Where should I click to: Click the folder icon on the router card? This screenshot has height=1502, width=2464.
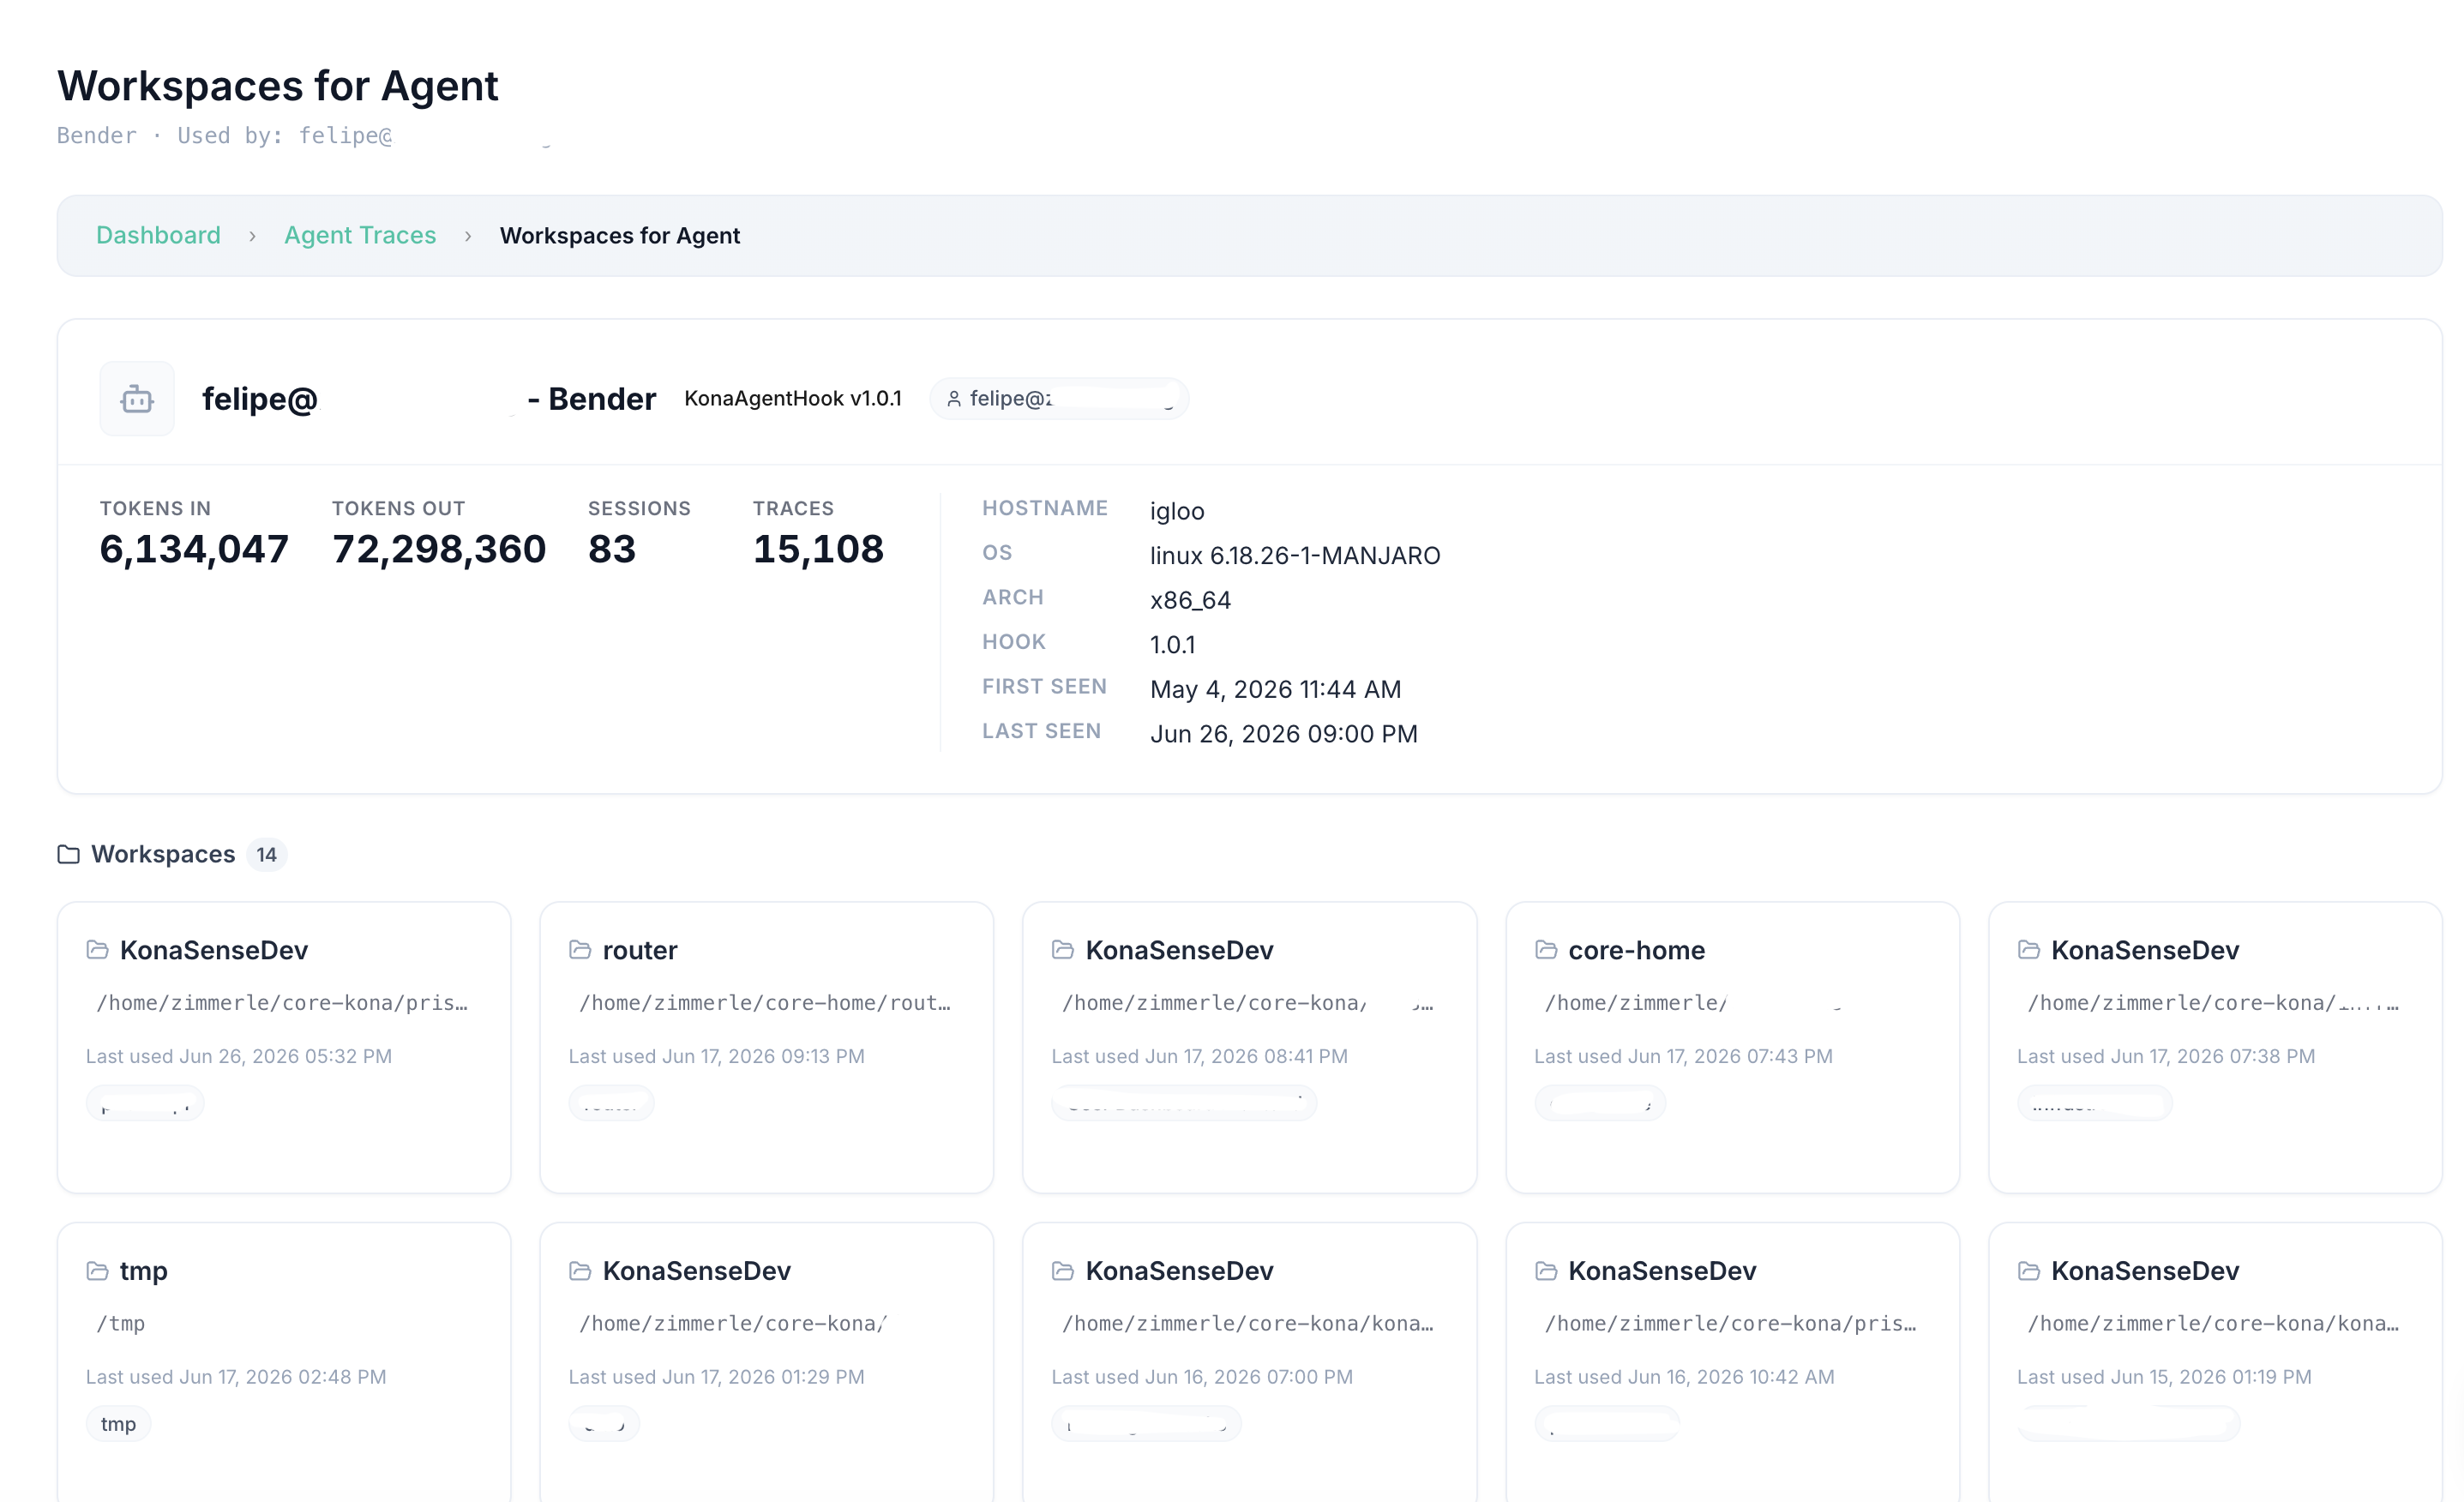click(580, 950)
